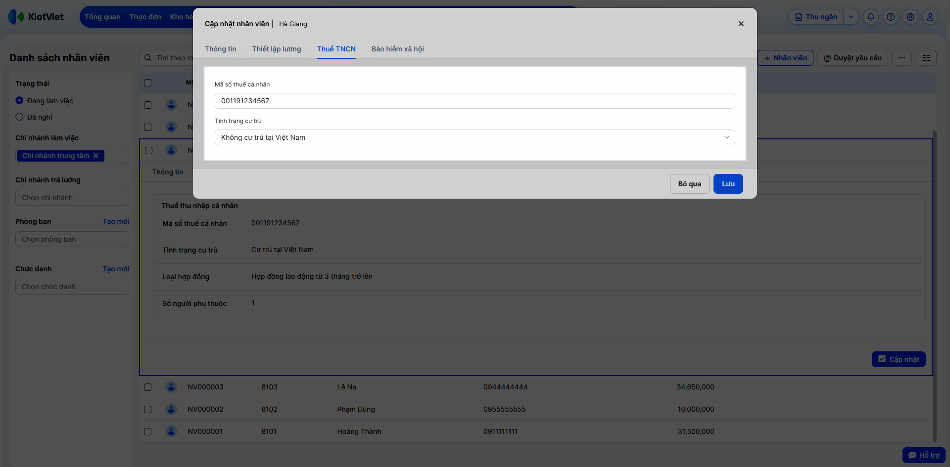Image resolution: width=950 pixels, height=467 pixels.
Task: Open the user account icon
Action: tap(930, 17)
